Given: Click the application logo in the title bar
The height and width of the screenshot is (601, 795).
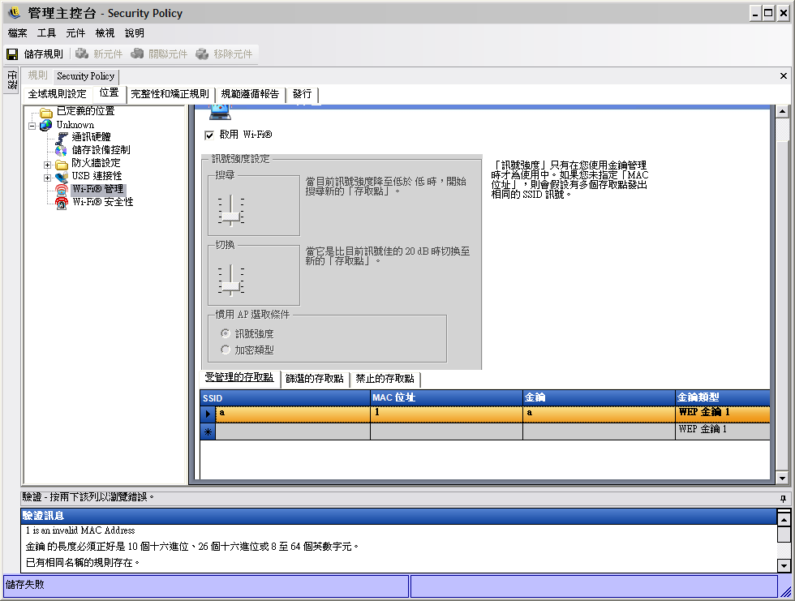Looking at the screenshot, I should pyautogui.click(x=14, y=13).
